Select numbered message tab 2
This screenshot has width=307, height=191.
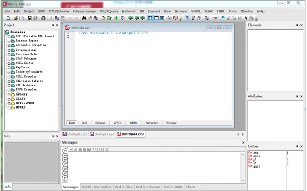click(65, 155)
